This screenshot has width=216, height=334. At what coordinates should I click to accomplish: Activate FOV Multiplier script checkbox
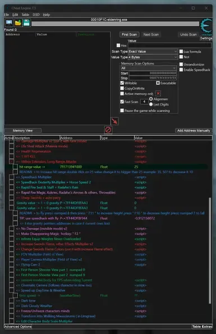[x=11, y=254]
